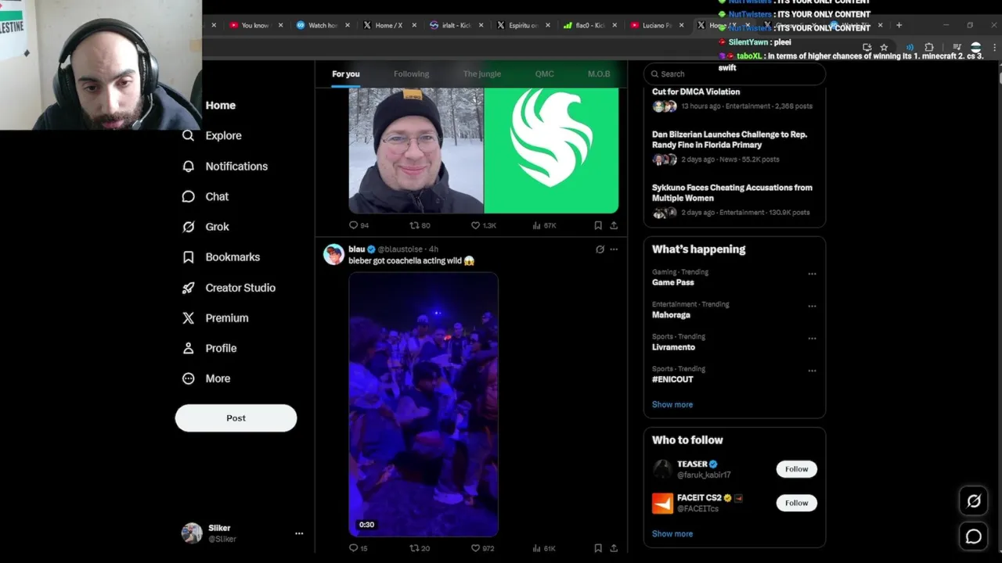Viewport: 1002px width, 563px height.
Task: Open the snowy man photo
Action: pyautogui.click(x=416, y=150)
